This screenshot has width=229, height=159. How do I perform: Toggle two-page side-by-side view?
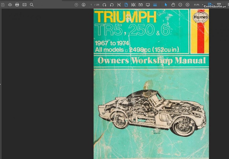(x=140, y=5)
